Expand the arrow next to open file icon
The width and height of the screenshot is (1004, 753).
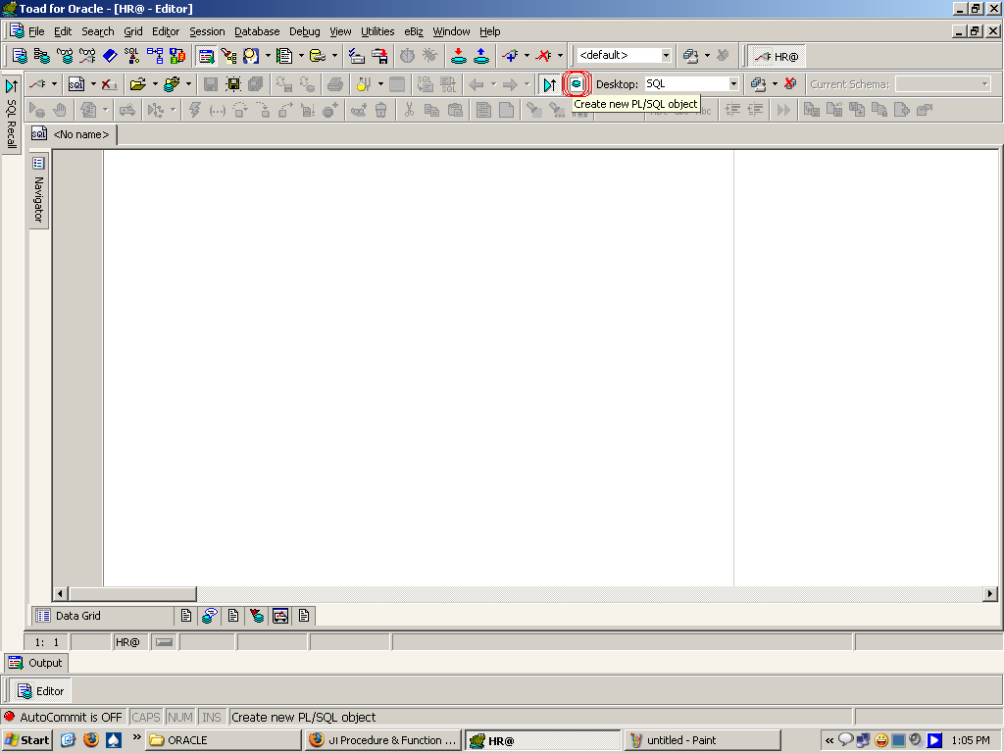coord(155,84)
